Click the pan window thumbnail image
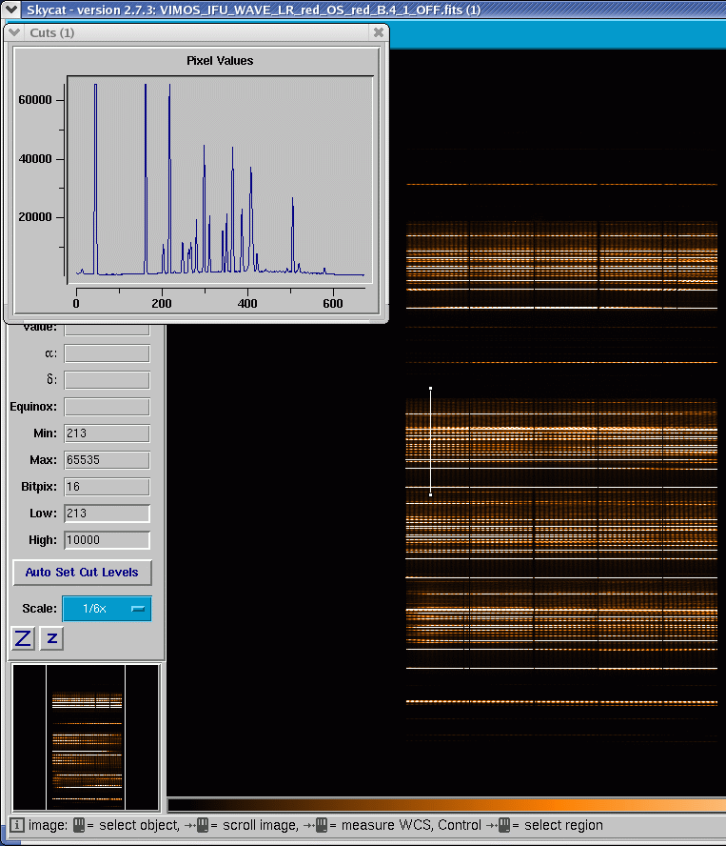This screenshot has height=846, width=726. coord(87,737)
